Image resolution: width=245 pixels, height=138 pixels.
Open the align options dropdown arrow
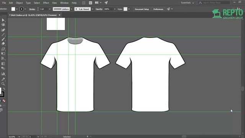(172, 9)
